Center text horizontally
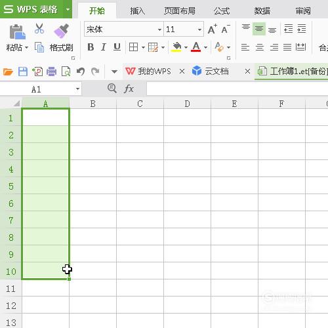This screenshot has width=328, height=328. (260, 47)
